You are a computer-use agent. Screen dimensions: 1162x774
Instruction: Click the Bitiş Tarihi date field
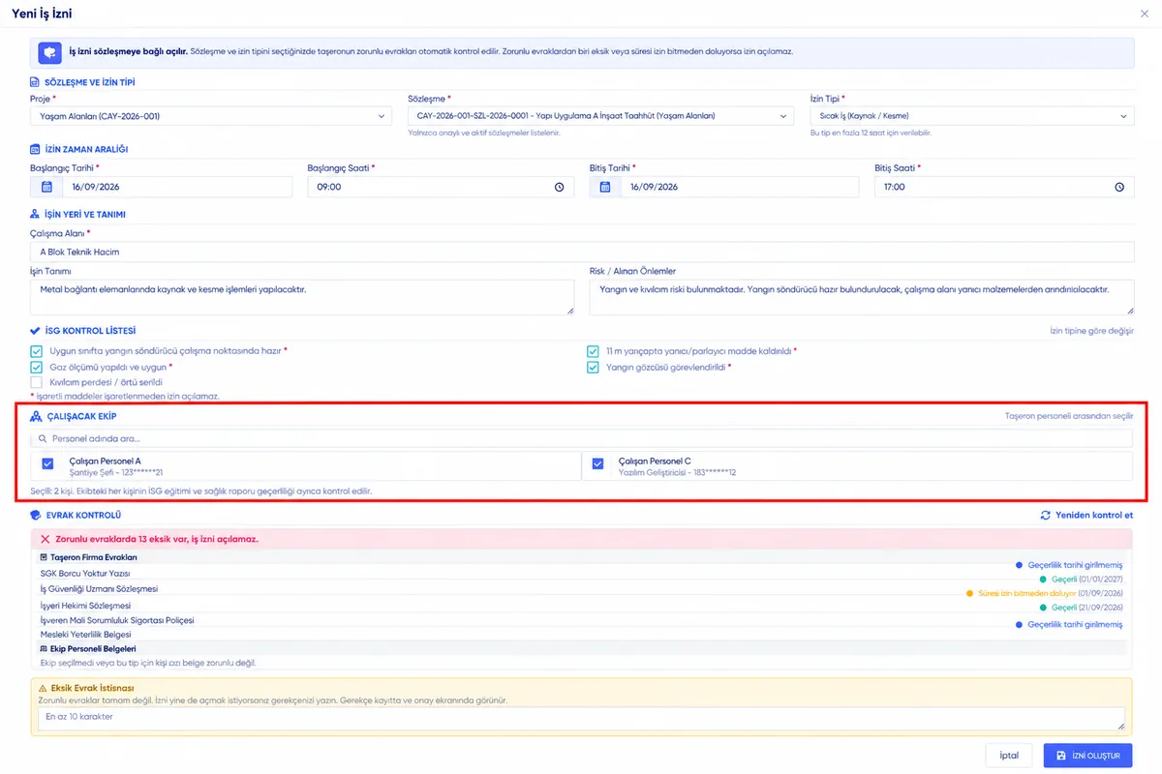[x=741, y=187]
